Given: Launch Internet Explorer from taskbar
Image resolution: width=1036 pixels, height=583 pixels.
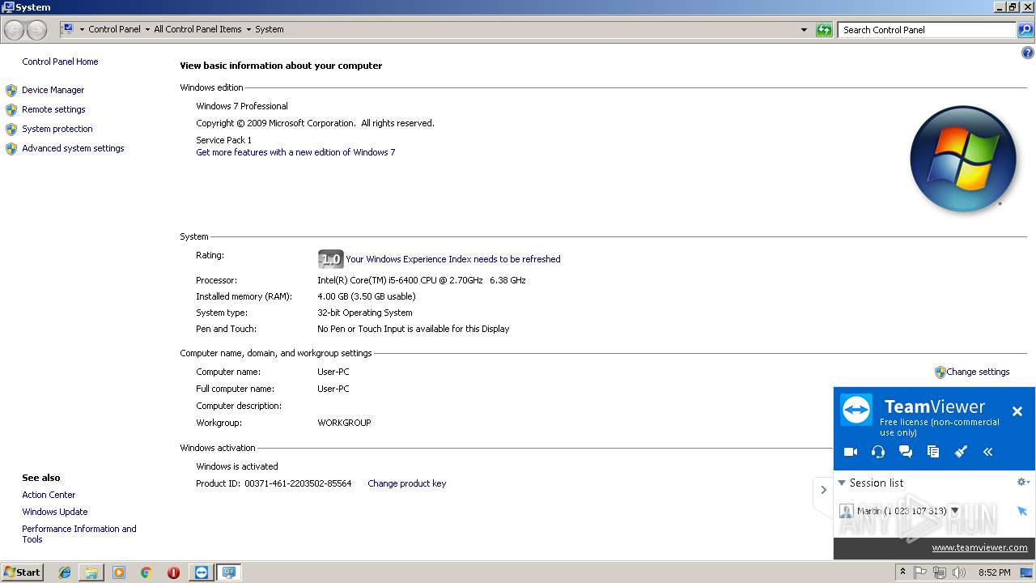Looking at the screenshot, I should (x=65, y=572).
